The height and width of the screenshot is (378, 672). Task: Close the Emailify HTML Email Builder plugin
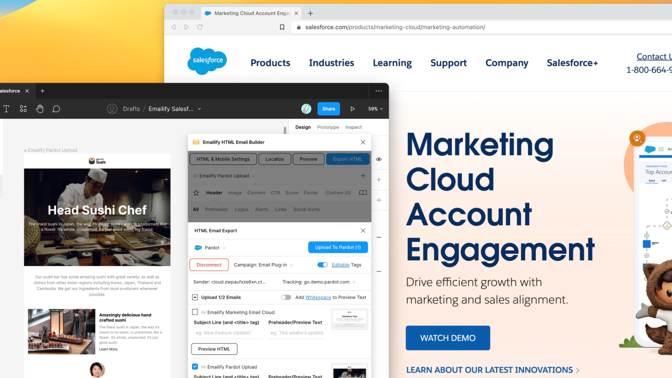coord(363,142)
